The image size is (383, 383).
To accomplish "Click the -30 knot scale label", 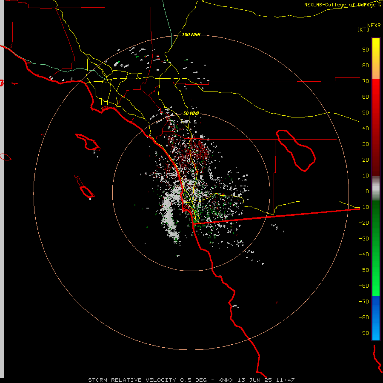I will [x=364, y=239].
